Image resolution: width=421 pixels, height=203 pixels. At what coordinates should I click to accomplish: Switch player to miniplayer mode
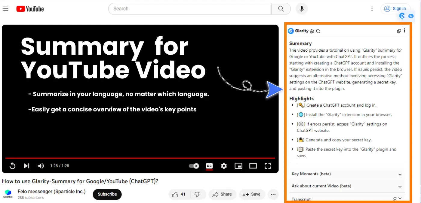click(x=238, y=166)
